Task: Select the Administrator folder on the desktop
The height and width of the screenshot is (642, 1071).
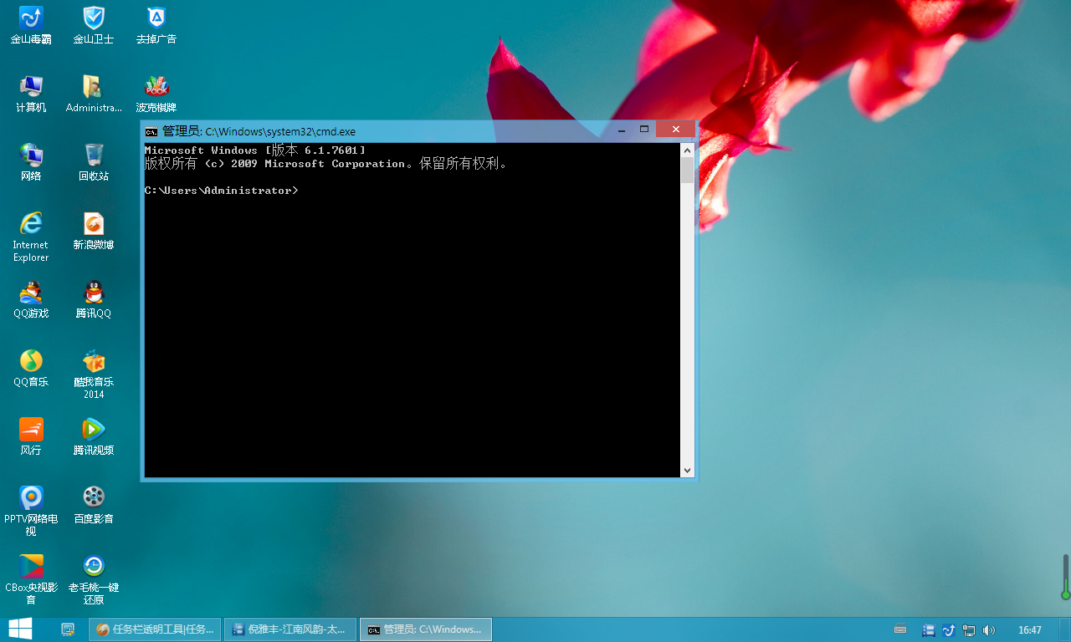Action: click(94, 94)
